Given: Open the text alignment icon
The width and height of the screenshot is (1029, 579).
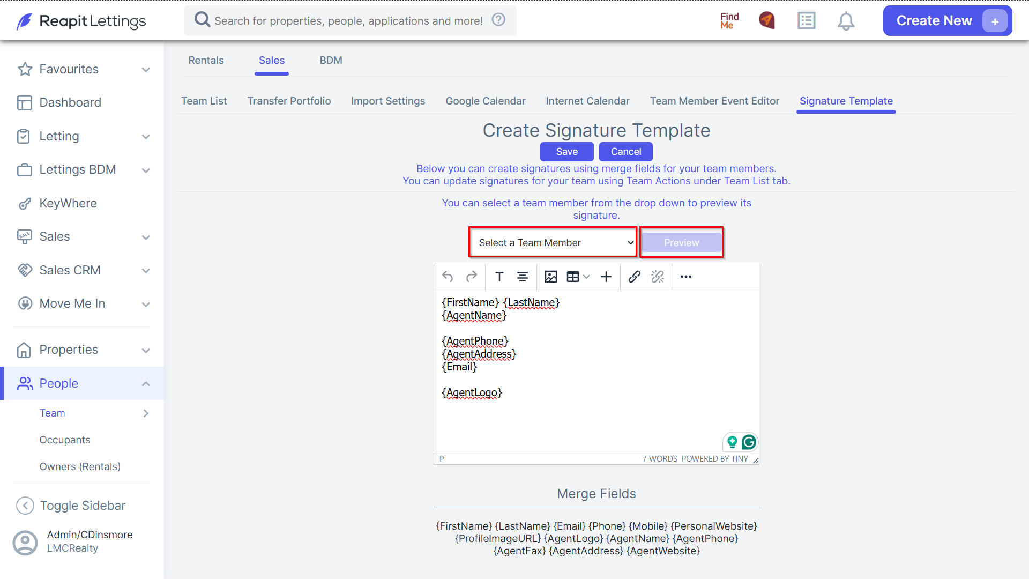Looking at the screenshot, I should coord(523,277).
